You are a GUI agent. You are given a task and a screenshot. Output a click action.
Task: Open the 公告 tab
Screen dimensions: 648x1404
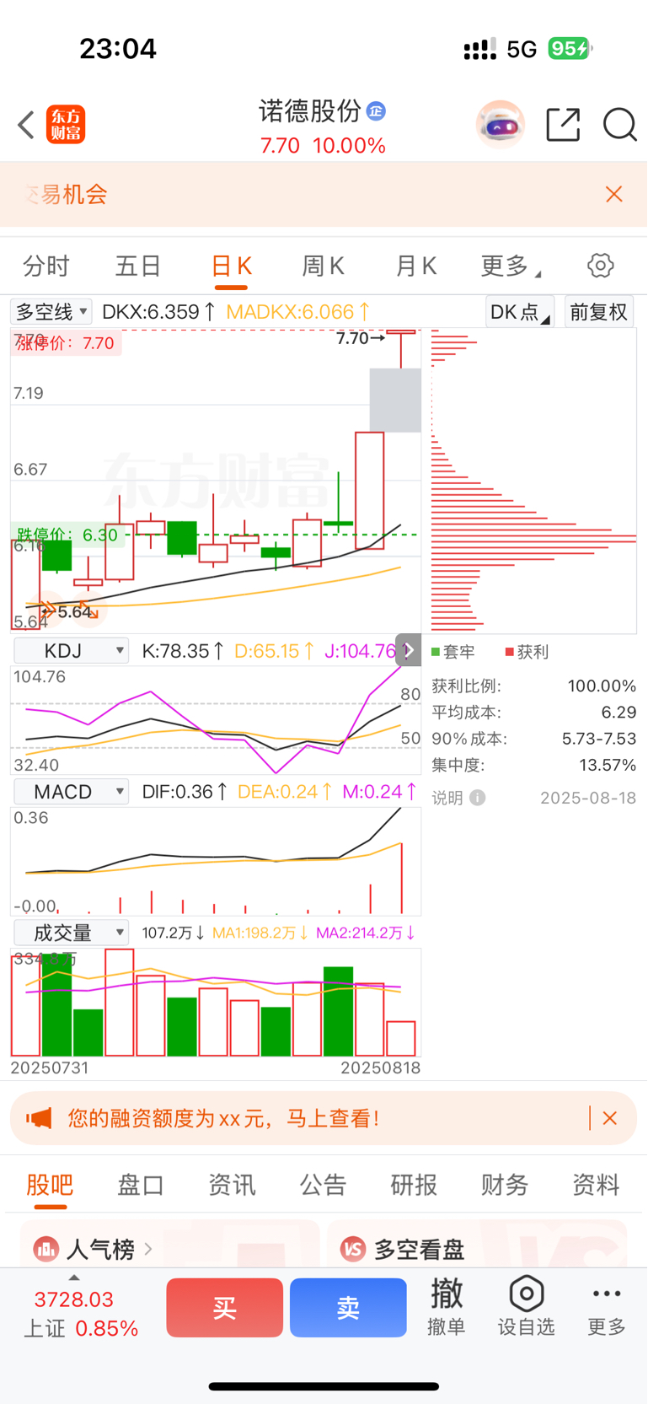pyautogui.click(x=323, y=1185)
